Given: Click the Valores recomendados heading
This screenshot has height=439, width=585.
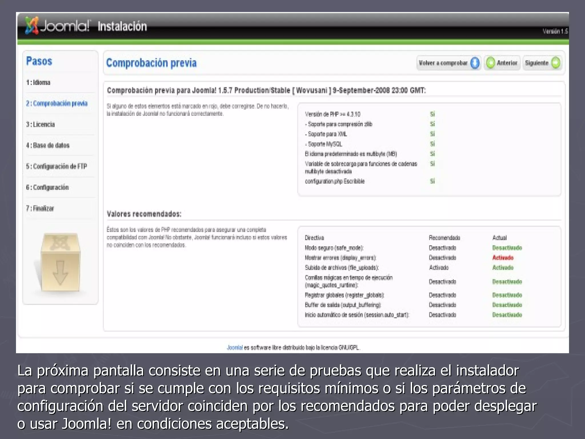Looking at the screenshot, I should [144, 214].
